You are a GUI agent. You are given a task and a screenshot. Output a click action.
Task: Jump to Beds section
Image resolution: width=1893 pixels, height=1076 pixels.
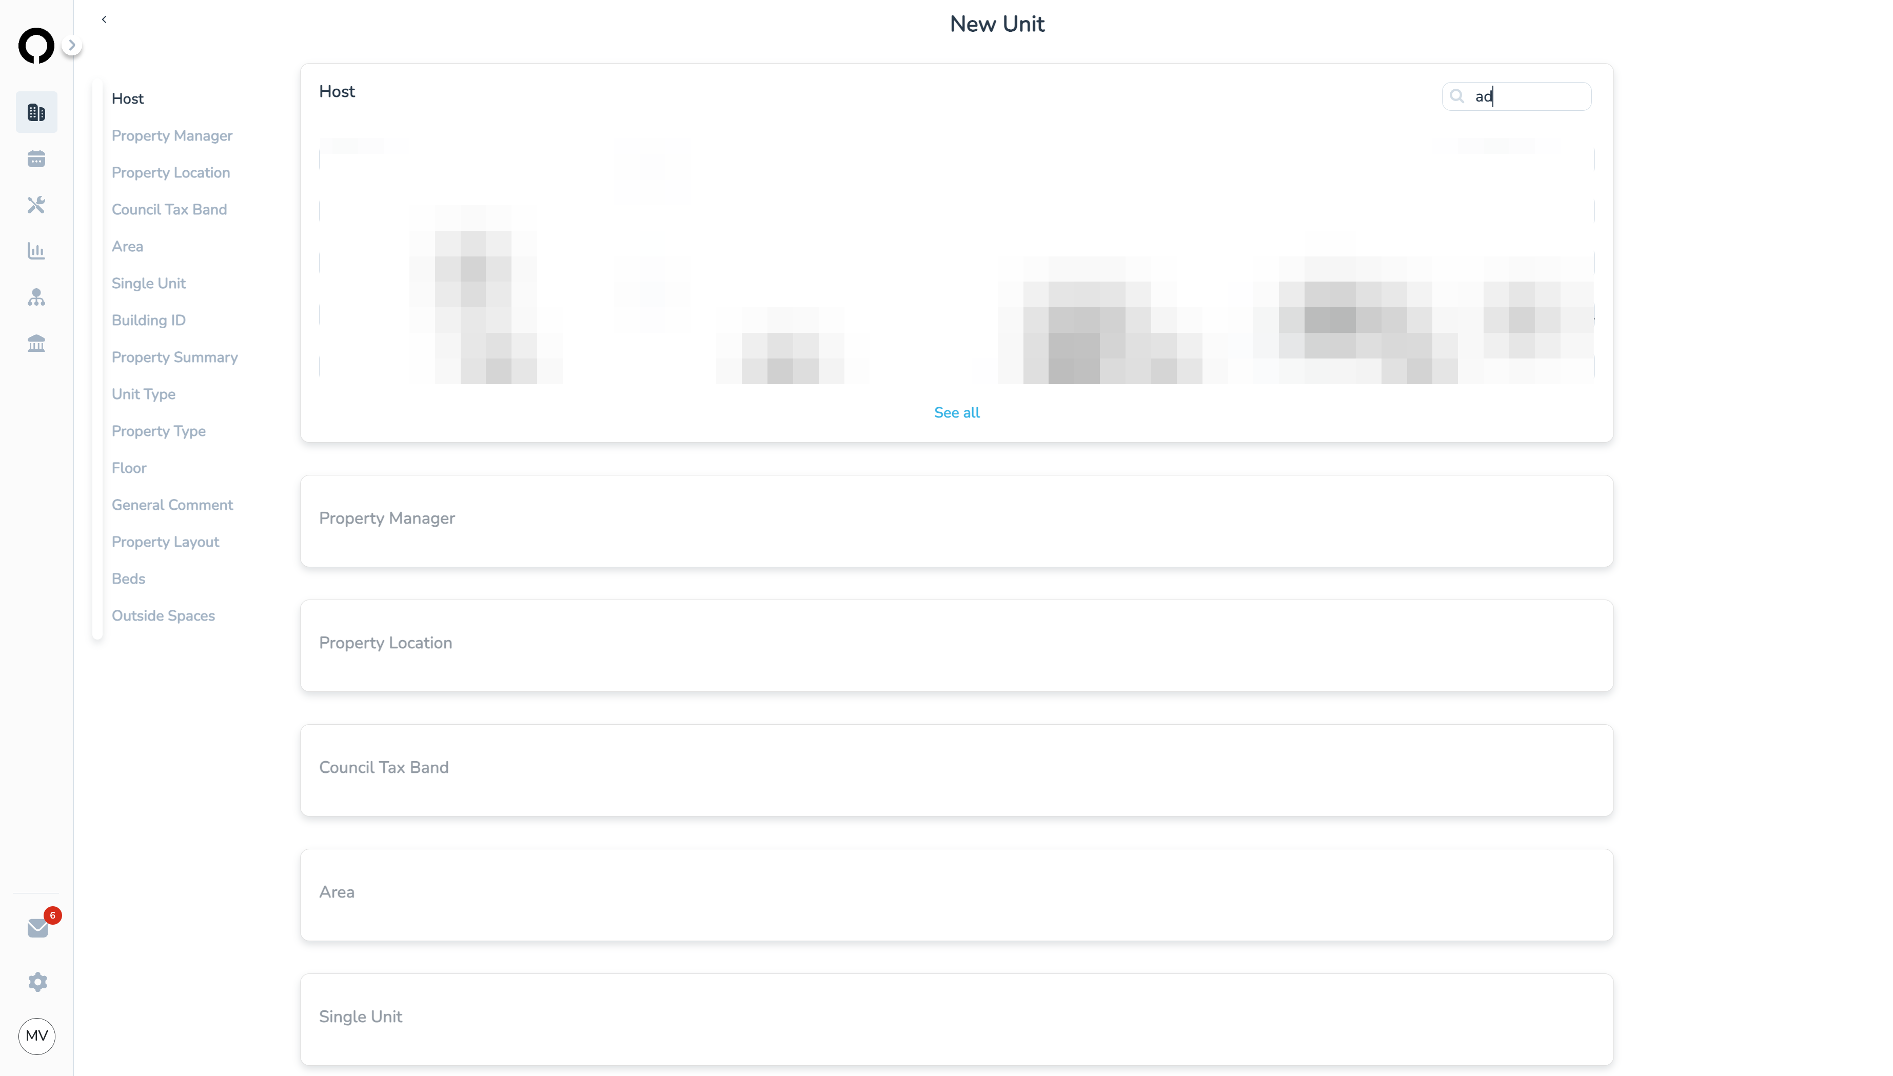point(128,579)
